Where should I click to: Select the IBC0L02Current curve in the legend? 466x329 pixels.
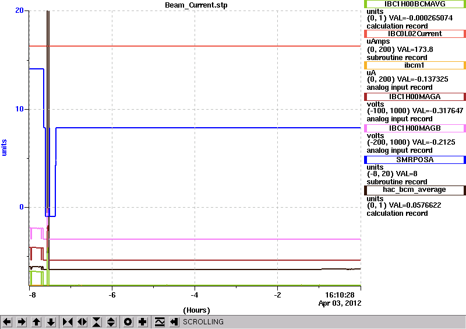[415, 34]
